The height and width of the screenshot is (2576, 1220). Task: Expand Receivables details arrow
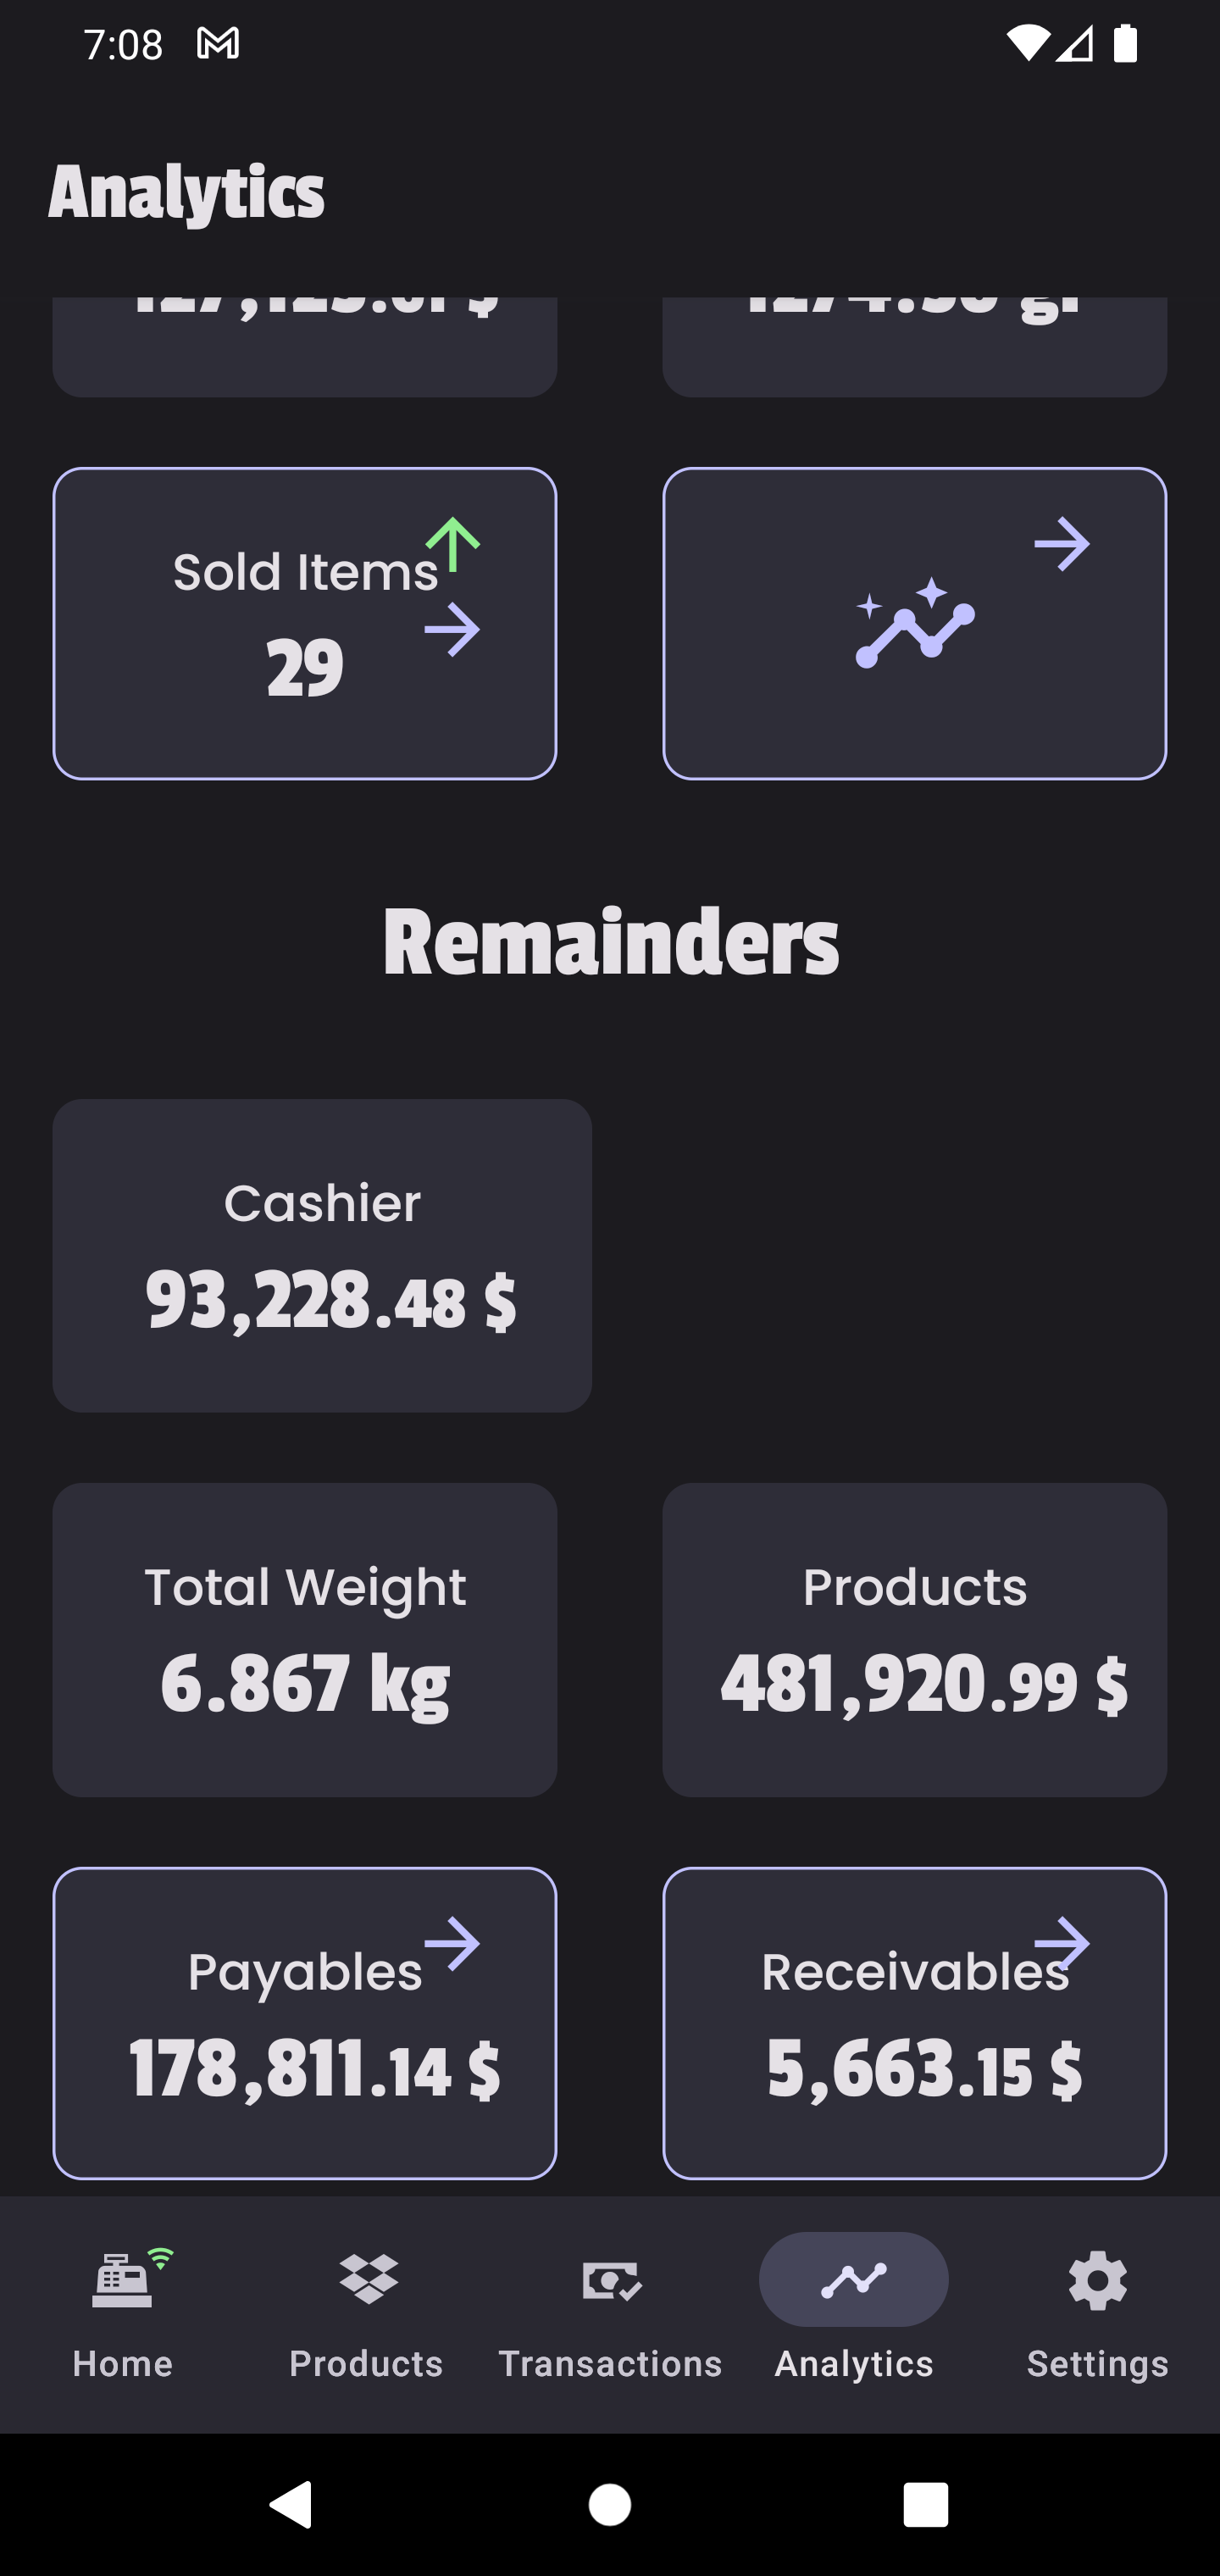point(1062,1944)
